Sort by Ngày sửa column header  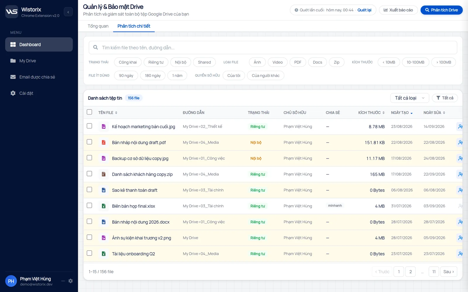[434, 113]
